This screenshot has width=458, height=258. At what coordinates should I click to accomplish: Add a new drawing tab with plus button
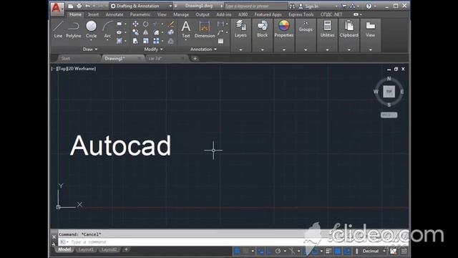[195, 59]
